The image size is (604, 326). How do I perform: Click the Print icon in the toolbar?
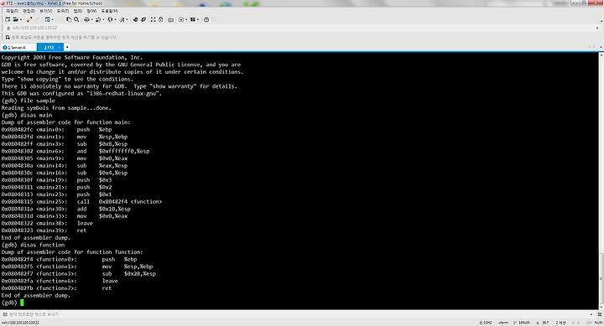pos(86,19)
